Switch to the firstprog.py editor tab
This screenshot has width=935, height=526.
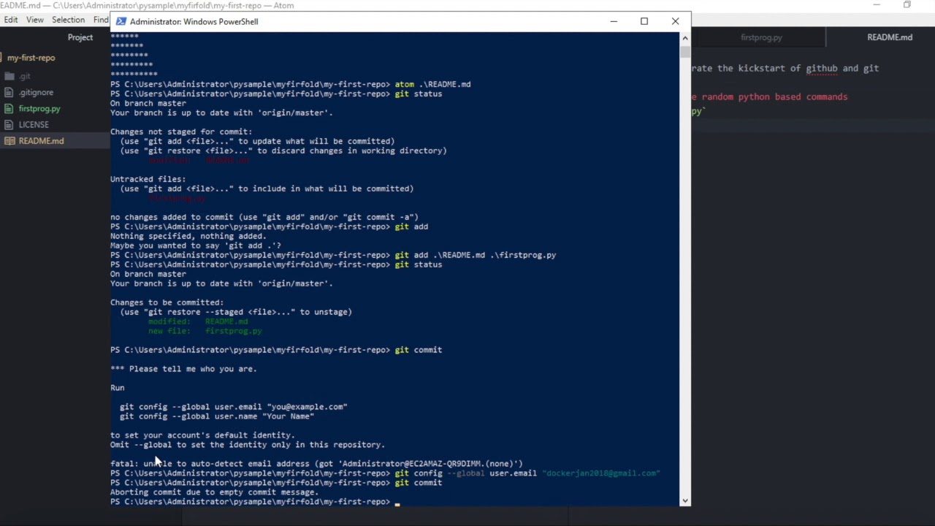click(x=761, y=37)
